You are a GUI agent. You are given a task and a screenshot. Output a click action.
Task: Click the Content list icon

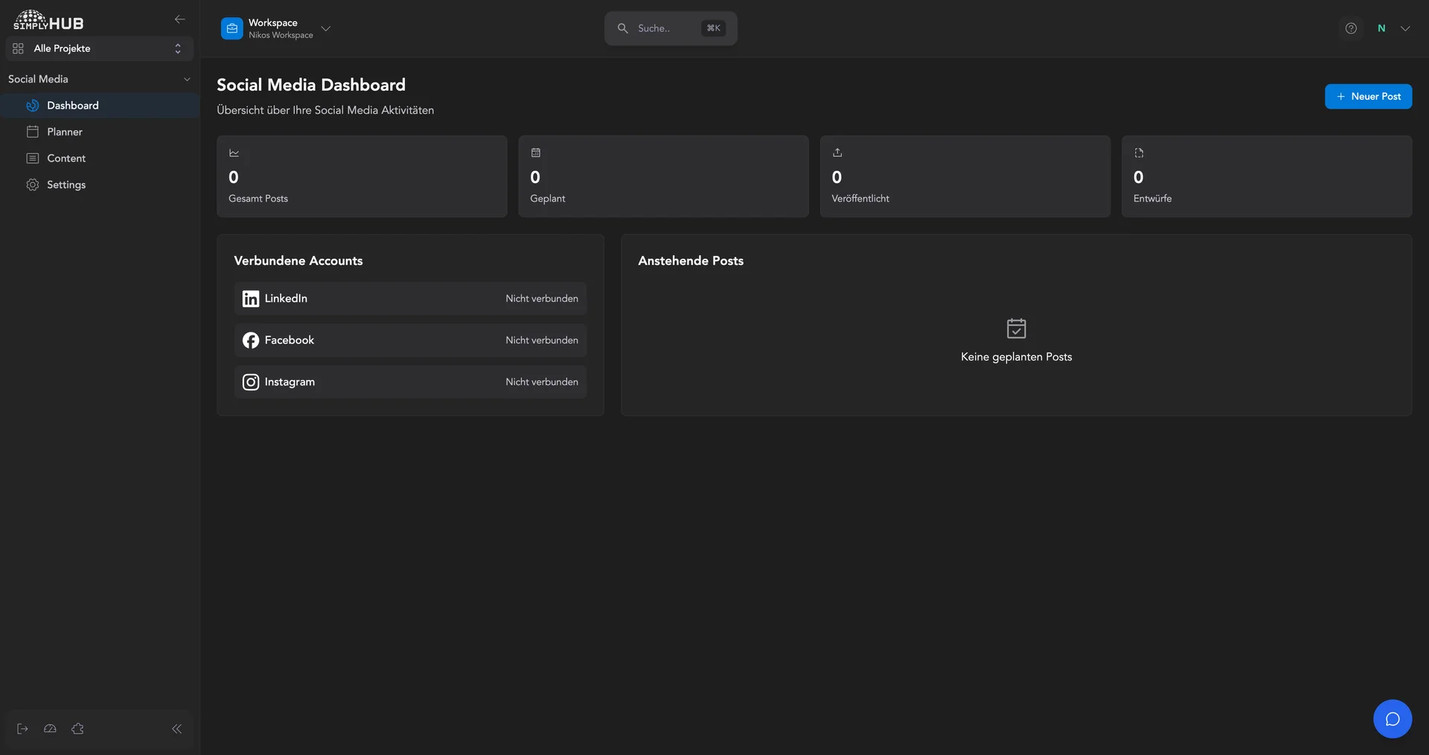pyautogui.click(x=33, y=158)
